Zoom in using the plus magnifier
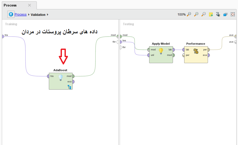Screen dimensions: 238x145 click(196, 15)
